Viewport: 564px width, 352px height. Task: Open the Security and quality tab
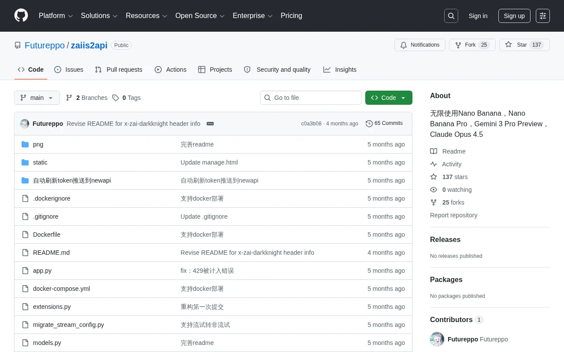[277, 70]
